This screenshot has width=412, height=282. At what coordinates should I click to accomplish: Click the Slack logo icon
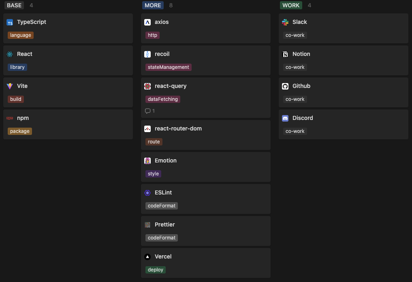coord(285,22)
